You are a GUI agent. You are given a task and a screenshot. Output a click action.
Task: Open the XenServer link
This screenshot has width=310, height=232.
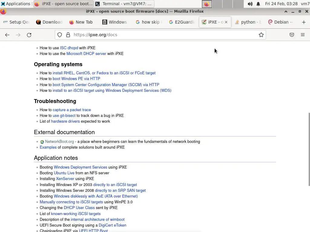click(x=65, y=179)
